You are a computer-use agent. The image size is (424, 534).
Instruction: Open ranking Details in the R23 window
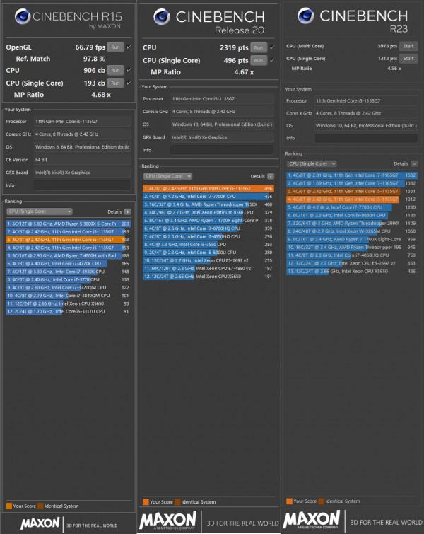[414, 164]
